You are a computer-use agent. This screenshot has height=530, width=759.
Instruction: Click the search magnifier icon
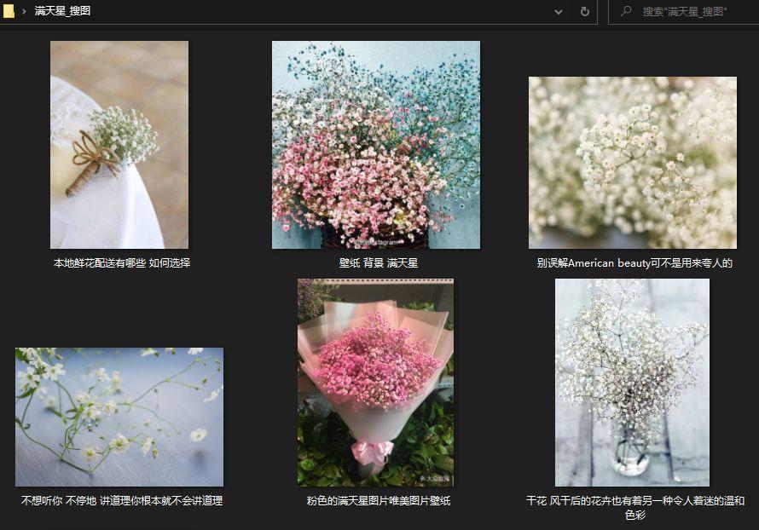point(626,10)
